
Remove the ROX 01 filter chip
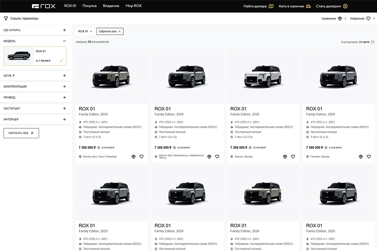(x=91, y=31)
